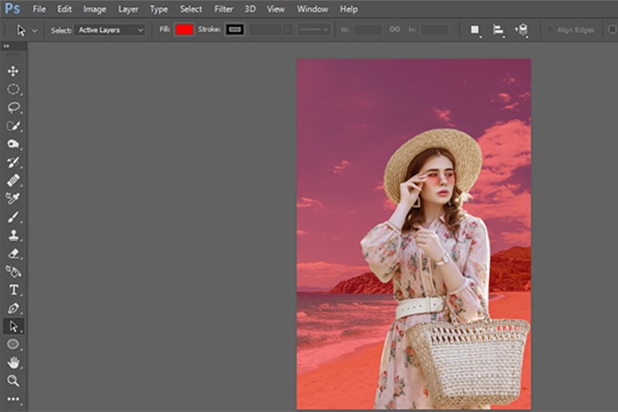
Task: Open the Active Layers select dropdown
Action: [x=109, y=29]
